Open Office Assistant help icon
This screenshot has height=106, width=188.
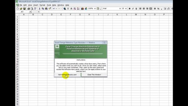tap(98, 9)
